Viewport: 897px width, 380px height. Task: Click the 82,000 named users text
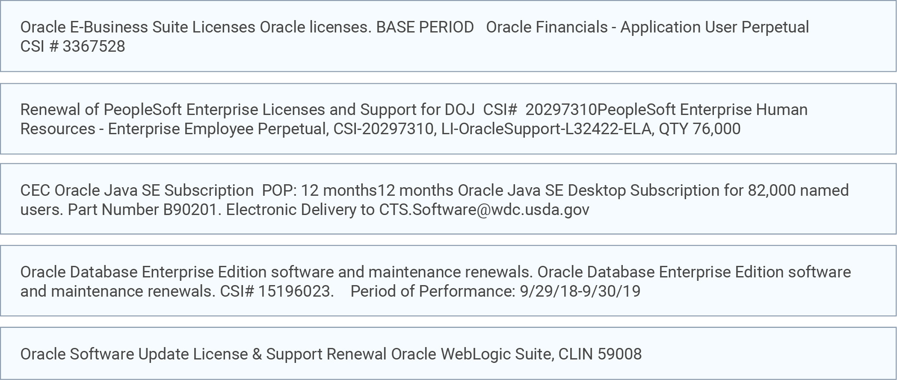click(798, 190)
